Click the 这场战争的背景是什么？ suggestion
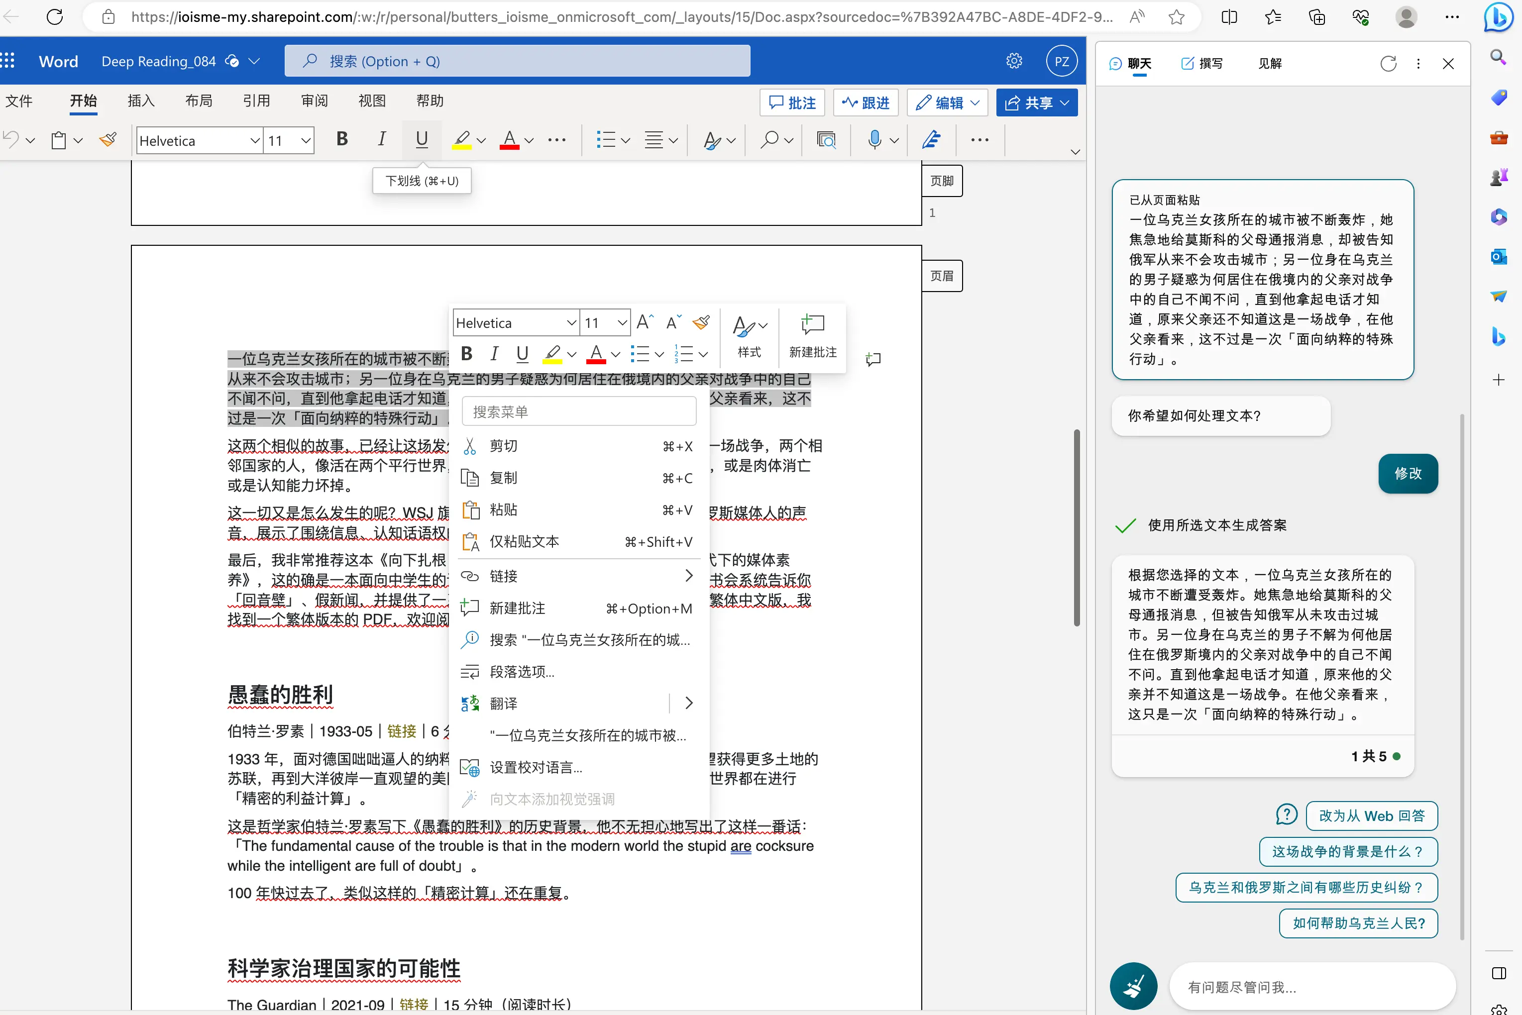Image resolution: width=1522 pixels, height=1015 pixels. (x=1348, y=851)
